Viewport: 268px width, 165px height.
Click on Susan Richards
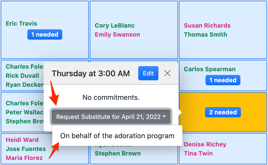click(207, 26)
